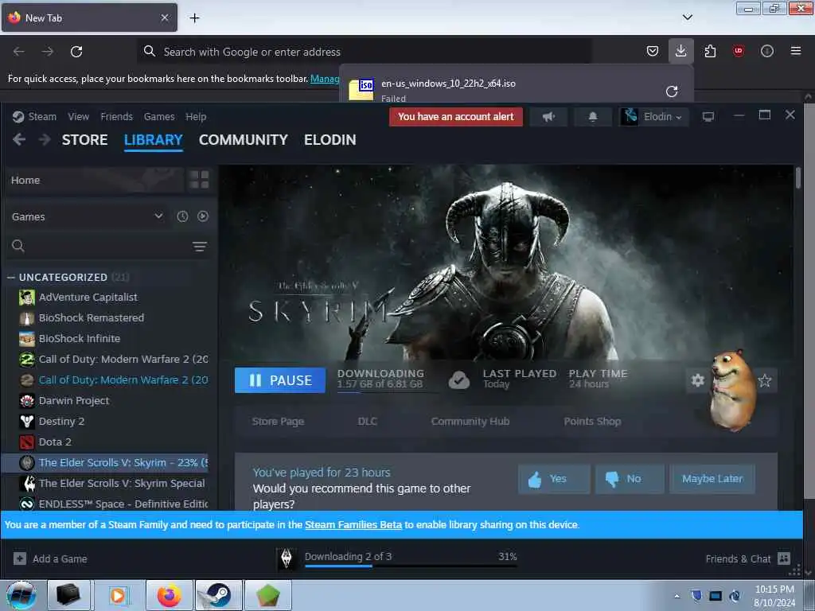The width and height of the screenshot is (815, 611).
Task: Switch to library grid collections view
Action: (199, 180)
